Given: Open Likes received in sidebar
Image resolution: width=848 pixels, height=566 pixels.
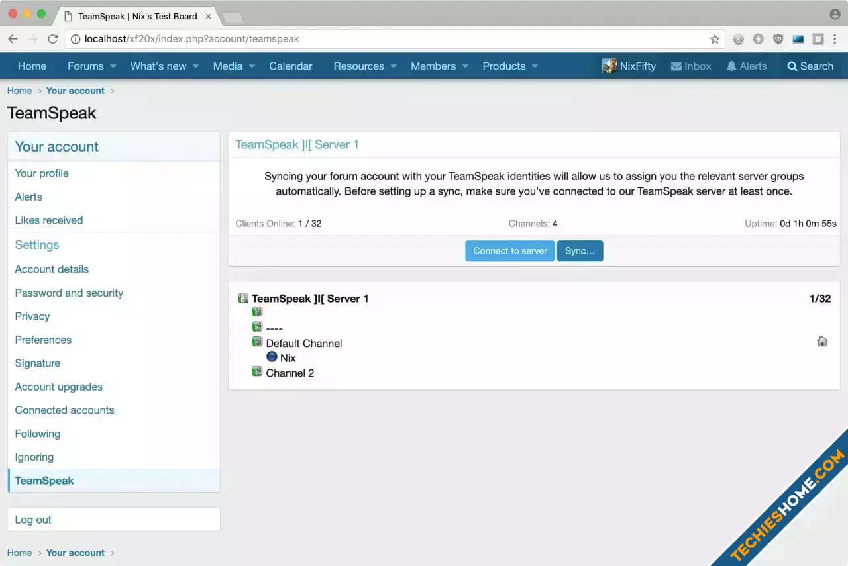Looking at the screenshot, I should (113, 220).
